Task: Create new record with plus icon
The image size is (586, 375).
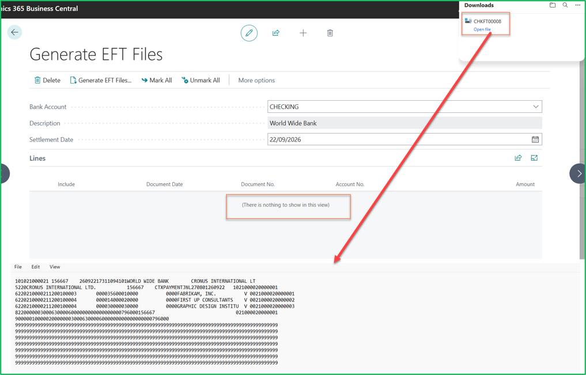Action: pos(303,33)
